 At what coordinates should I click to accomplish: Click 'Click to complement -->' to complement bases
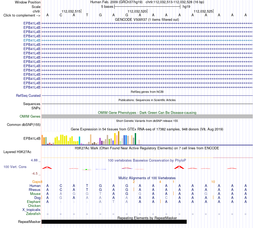point(22,15)
